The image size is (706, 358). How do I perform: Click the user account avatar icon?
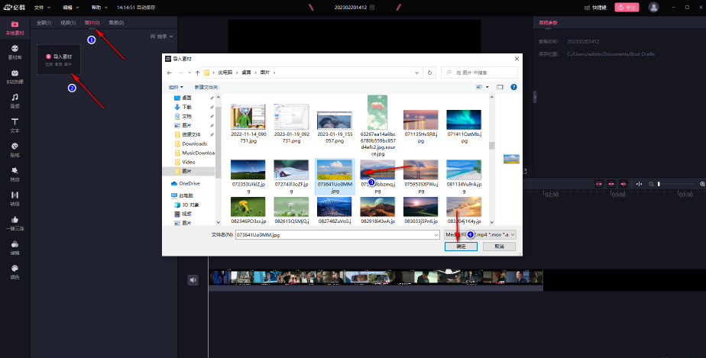point(653,7)
